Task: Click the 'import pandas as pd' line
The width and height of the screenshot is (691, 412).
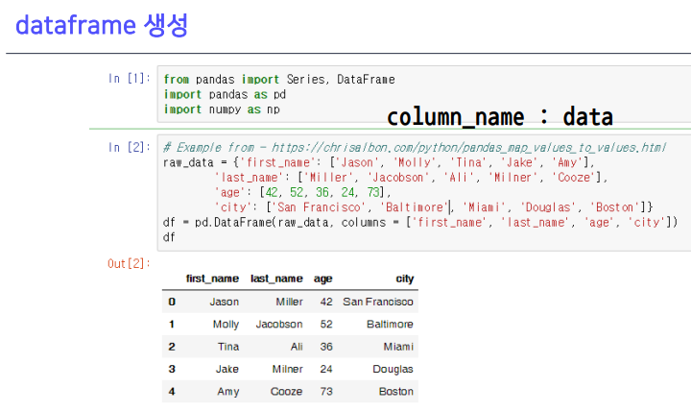Action: pyautogui.click(x=225, y=94)
